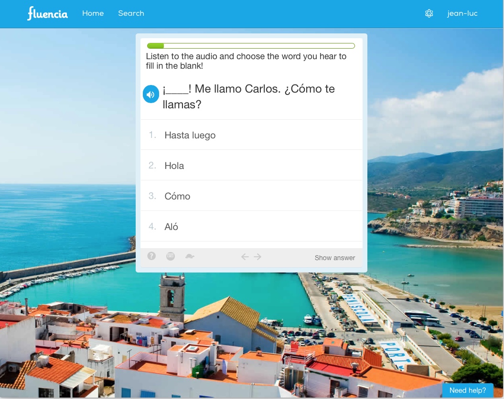Click the fluencia logo
504x399 pixels.
[47, 13]
